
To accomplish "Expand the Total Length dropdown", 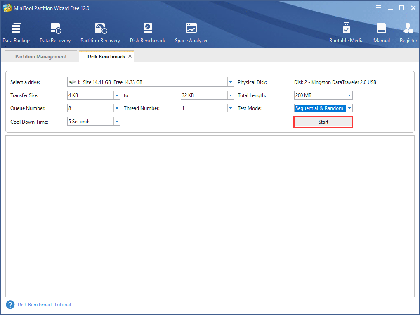I will (x=349, y=95).
